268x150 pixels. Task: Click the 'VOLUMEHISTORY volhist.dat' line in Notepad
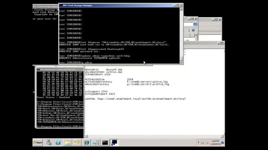(x=103, y=72)
